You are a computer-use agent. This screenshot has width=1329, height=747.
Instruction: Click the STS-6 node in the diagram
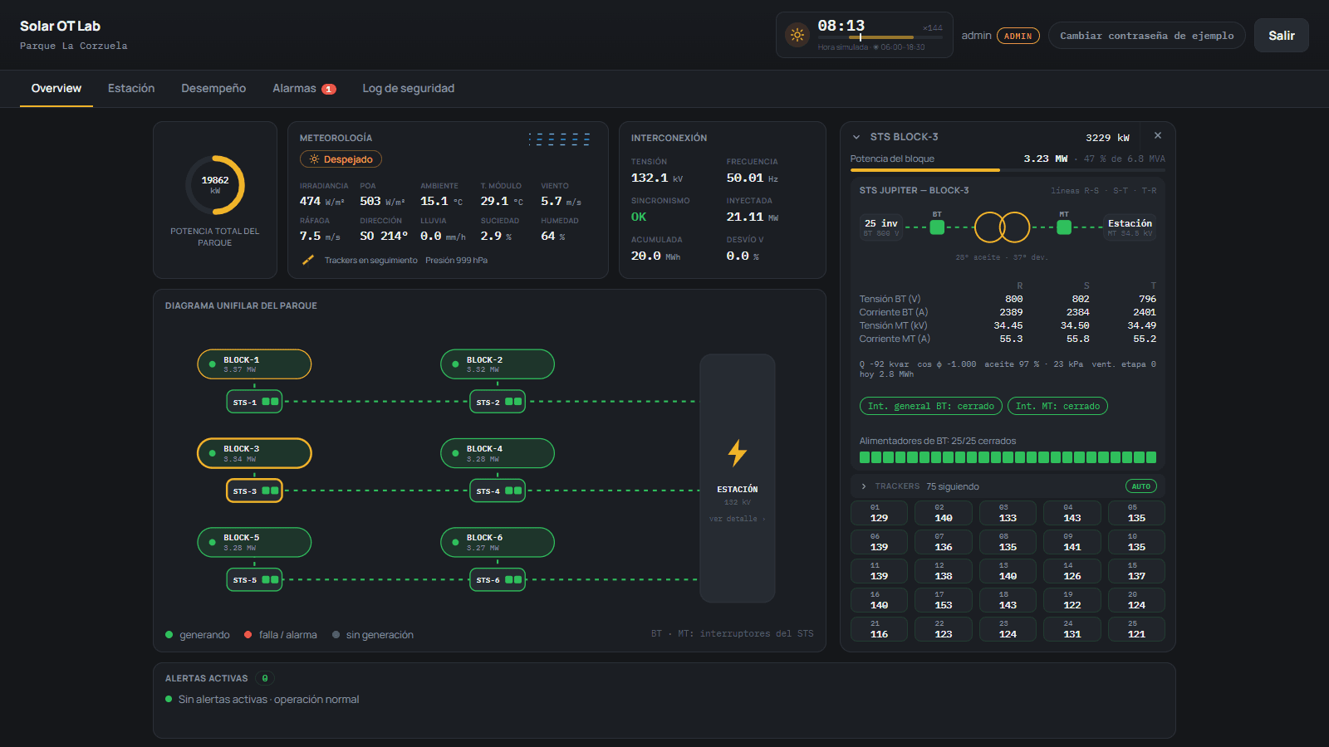point(498,579)
